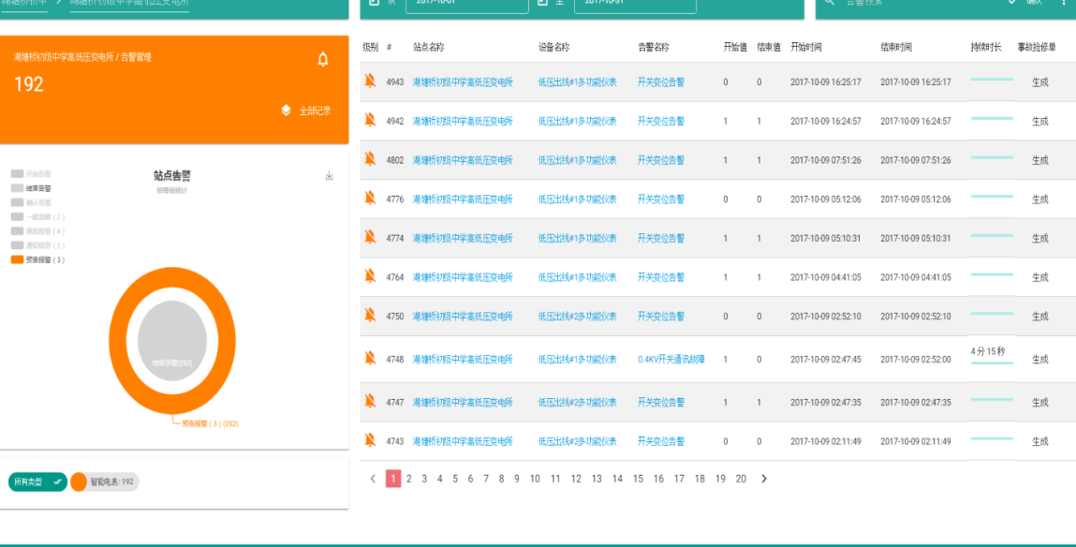Go to next page with right chevron
1076x547 pixels.
coord(764,479)
